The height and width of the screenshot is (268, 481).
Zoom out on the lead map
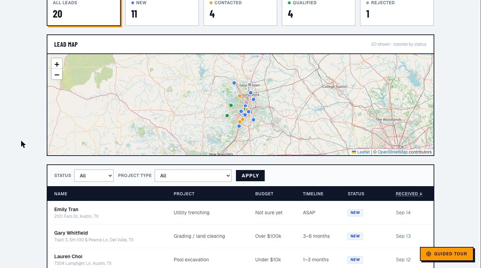tap(57, 74)
